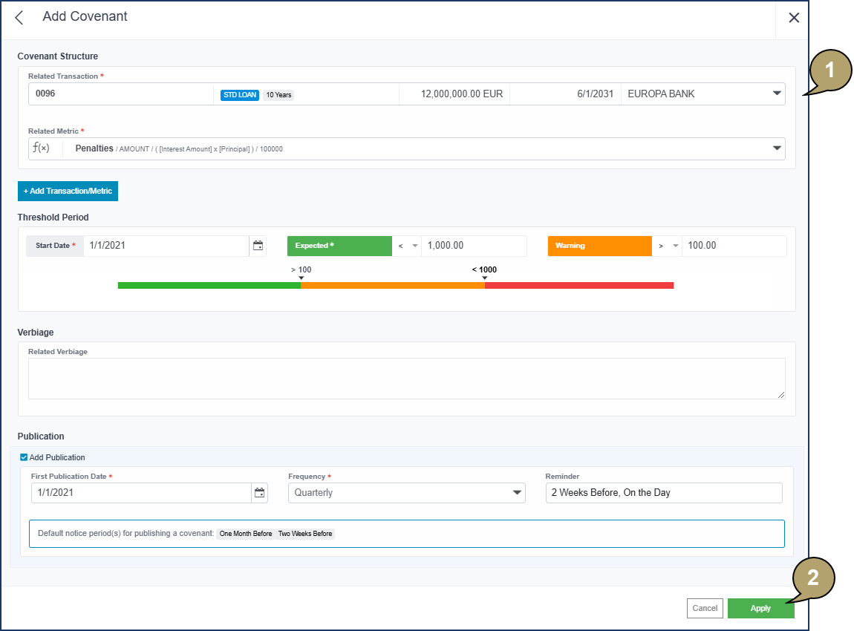Expand the Related Metric dropdown
The height and width of the screenshot is (631, 854).
pyautogui.click(x=777, y=148)
